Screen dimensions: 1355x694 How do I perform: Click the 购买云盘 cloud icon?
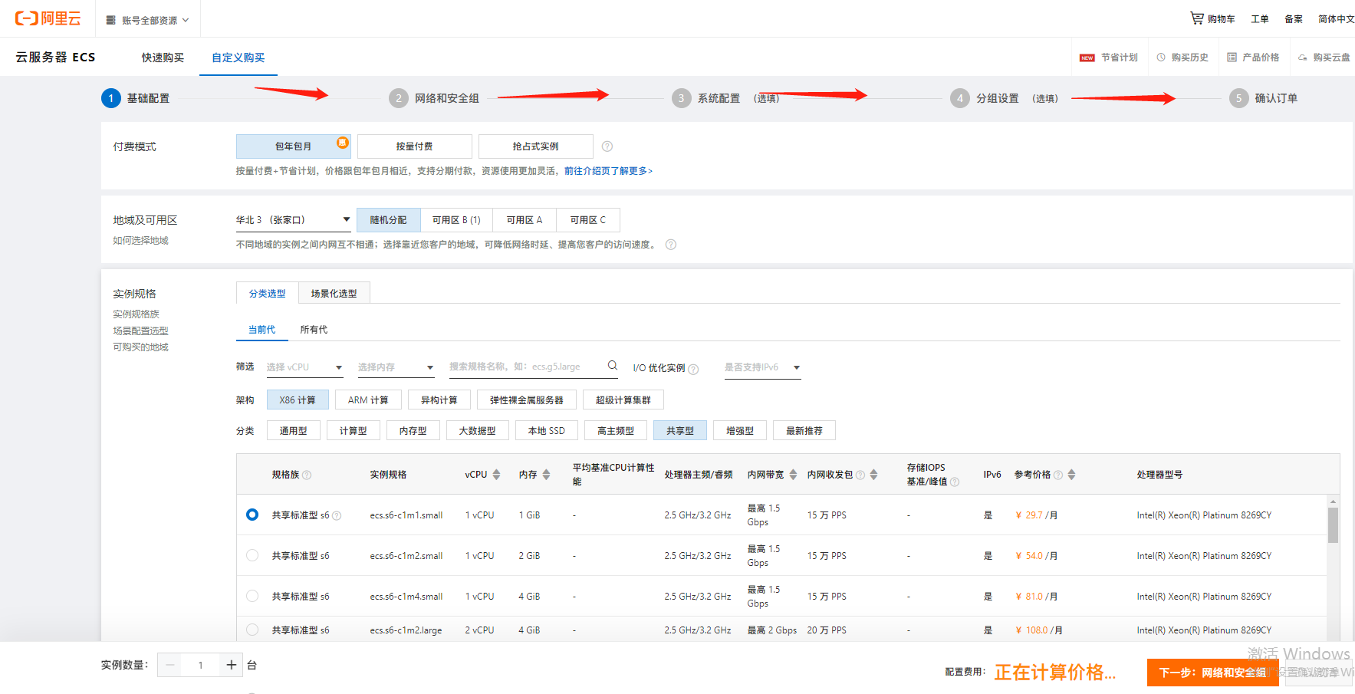(1302, 58)
